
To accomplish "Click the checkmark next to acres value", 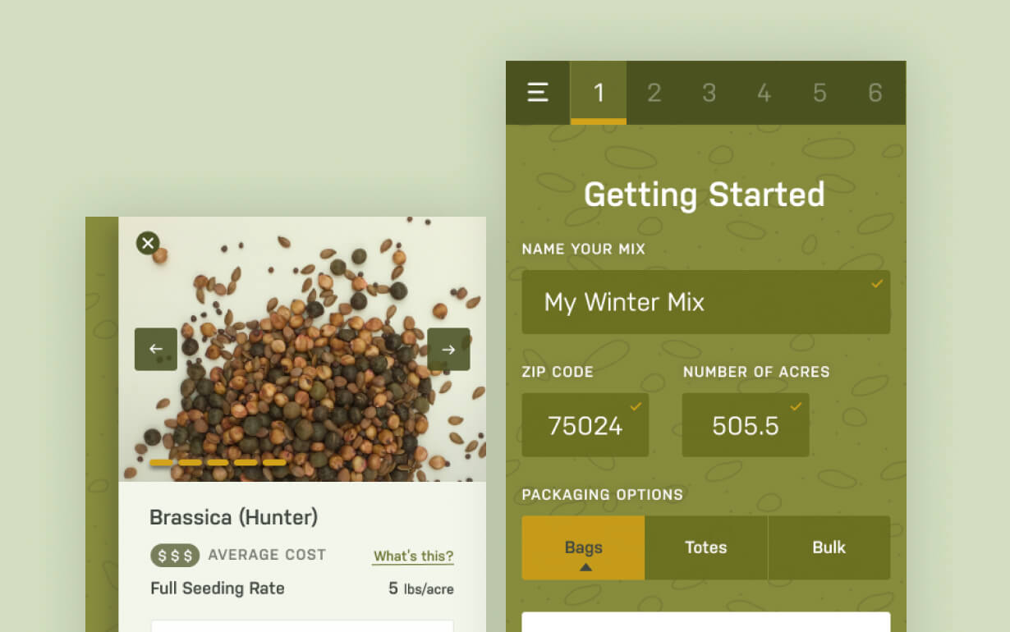I will coord(795,405).
